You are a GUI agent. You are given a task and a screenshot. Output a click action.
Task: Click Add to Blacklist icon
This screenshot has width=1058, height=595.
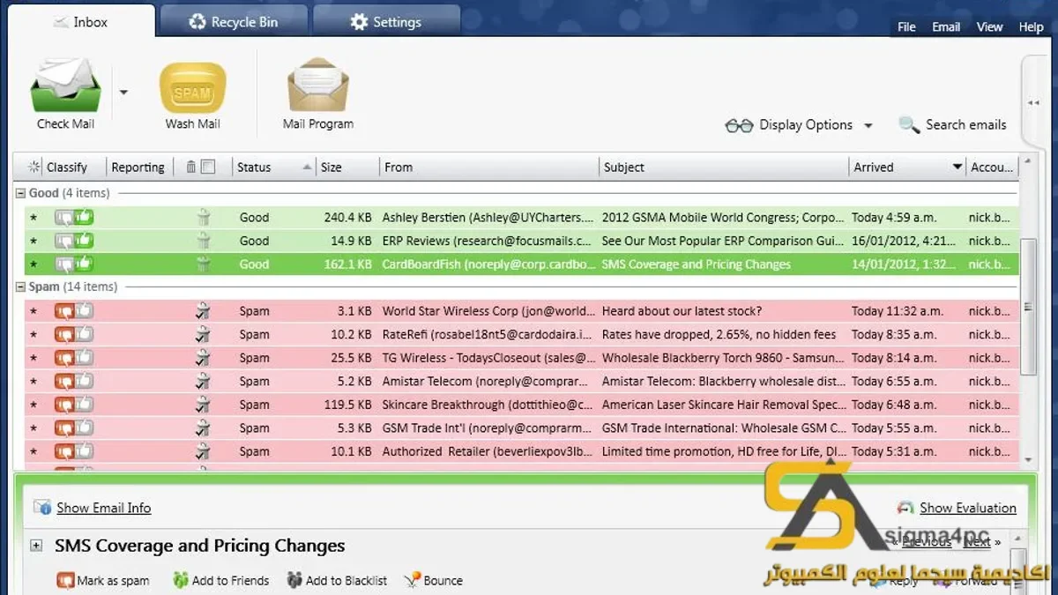[294, 580]
